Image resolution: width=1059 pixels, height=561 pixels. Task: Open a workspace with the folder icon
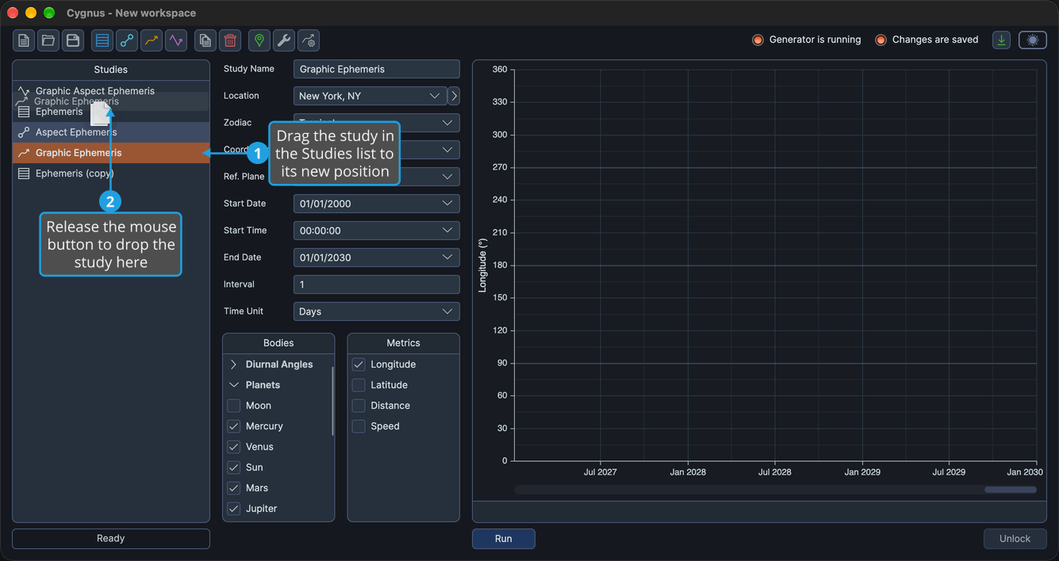48,40
